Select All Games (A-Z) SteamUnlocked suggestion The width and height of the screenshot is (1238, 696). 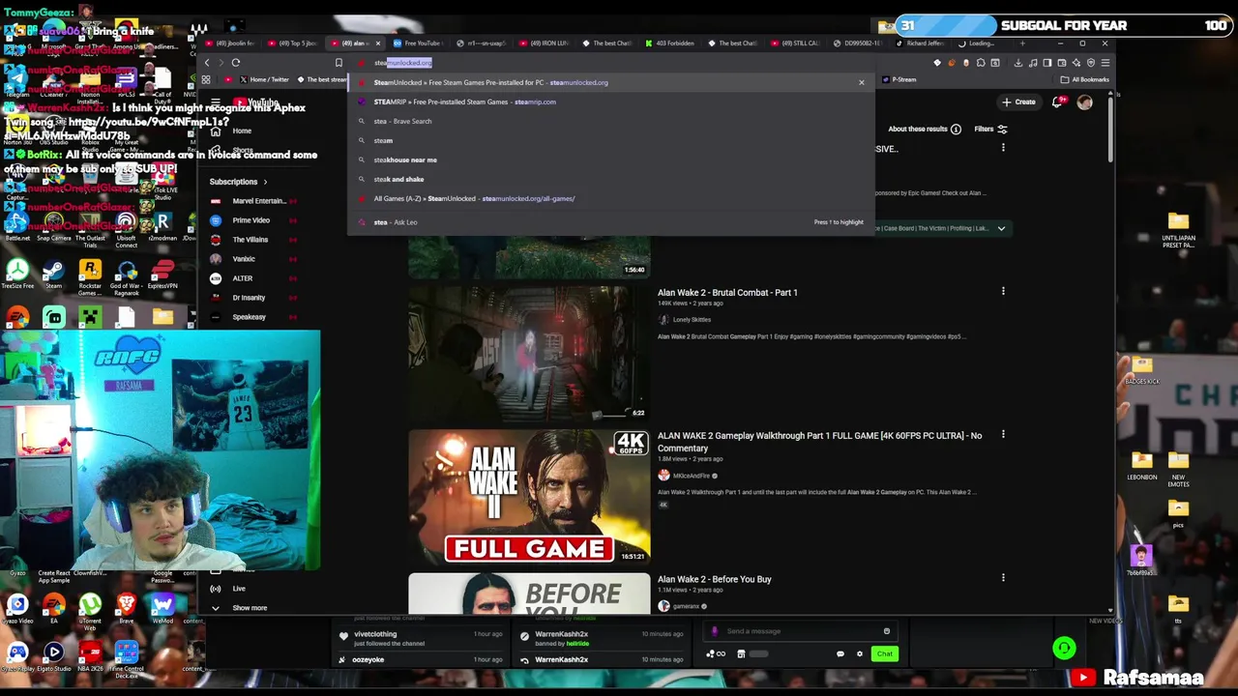(612, 198)
